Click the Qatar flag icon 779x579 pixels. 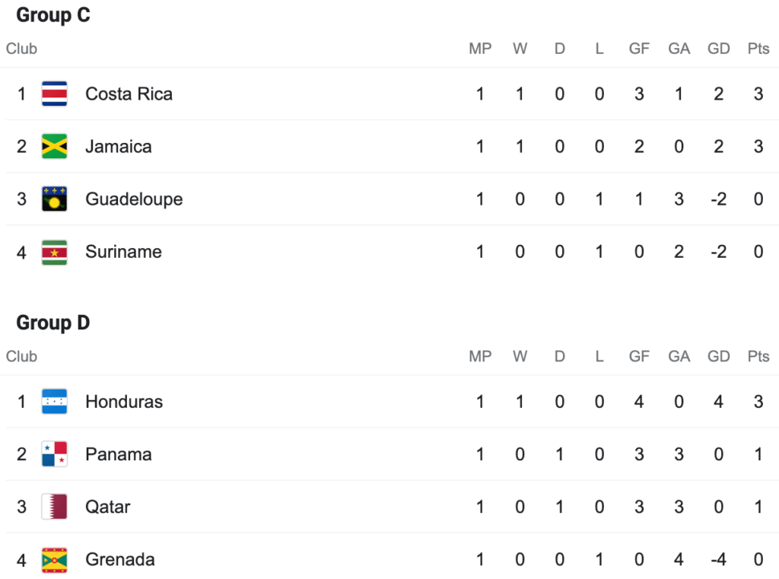[55, 507]
